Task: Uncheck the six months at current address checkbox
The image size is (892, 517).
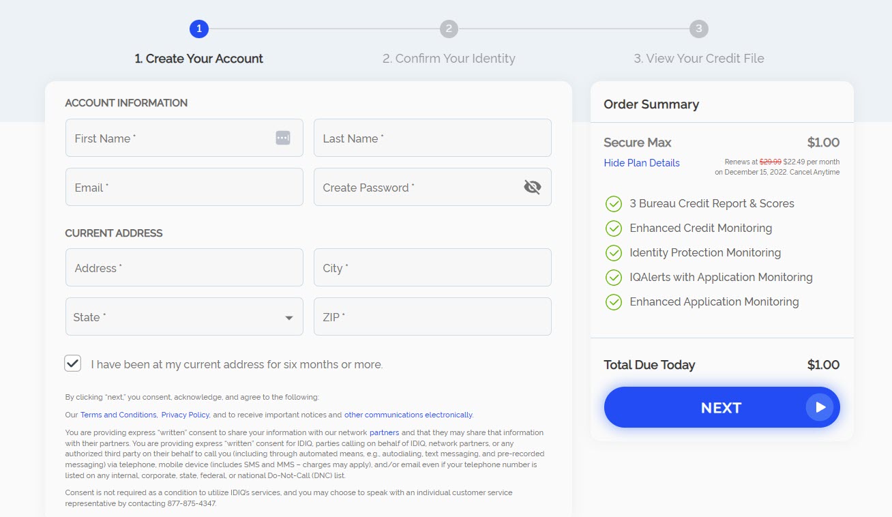Action: 73,364
